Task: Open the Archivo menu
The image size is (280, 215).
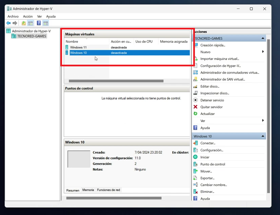Action: coord(13,16)
